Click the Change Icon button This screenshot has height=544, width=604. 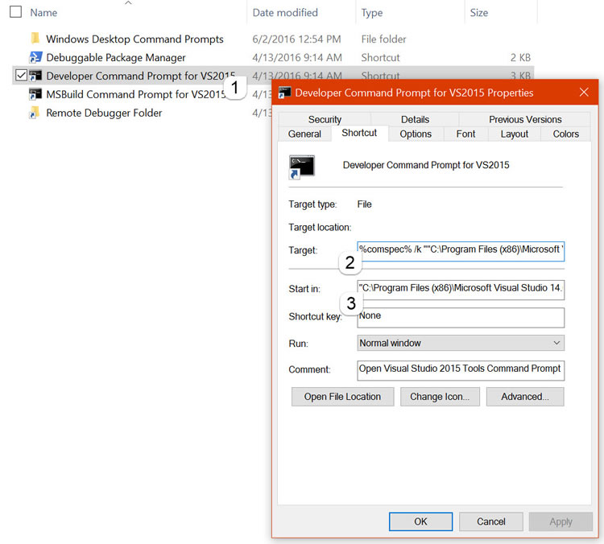pyautogui.click(x=440, y=397)
